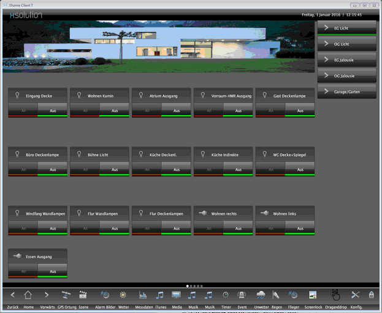Click the xsolution logo
Viewport: 382px width, 313px height.
[26, 15]
